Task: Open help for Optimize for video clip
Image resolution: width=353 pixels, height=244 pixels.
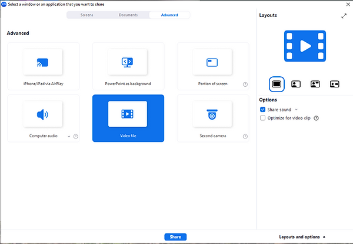Action: [x=317, y=118]
